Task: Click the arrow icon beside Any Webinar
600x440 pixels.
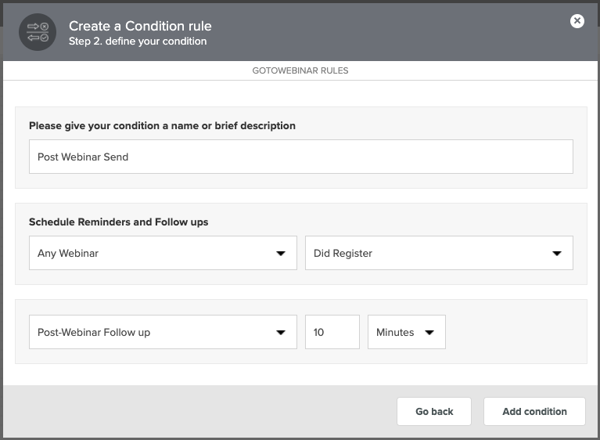Action: (x=281, y=253)
